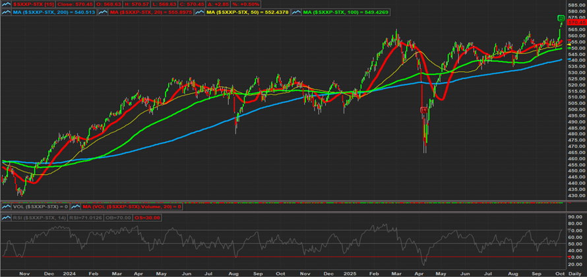
Task: Click the chart icon beside the $SXXP-STX symbol label
Action: pos(5,4)
